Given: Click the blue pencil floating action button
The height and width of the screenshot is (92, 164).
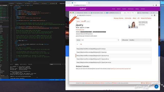Looking at the screenshot, I should pos(156,87).
